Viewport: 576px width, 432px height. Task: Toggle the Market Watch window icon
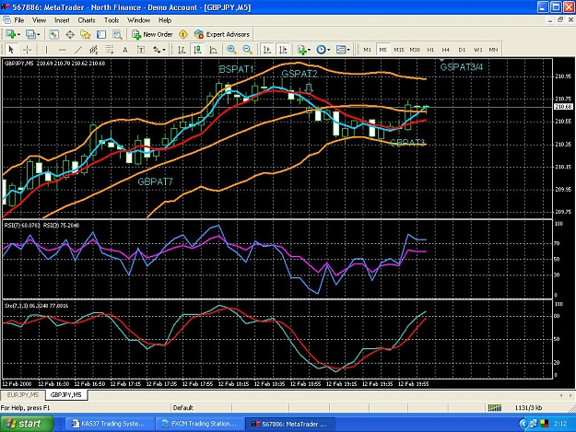[x=53, y=34]
